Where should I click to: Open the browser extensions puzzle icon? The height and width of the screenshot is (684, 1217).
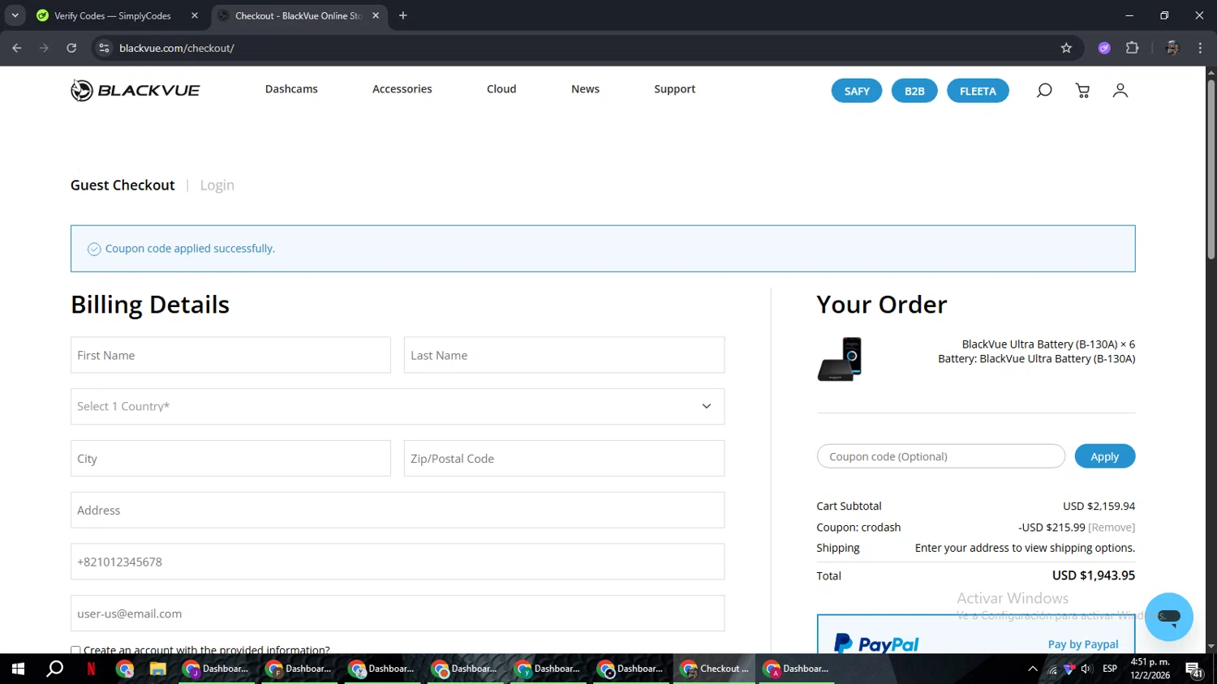(1133, 48)
